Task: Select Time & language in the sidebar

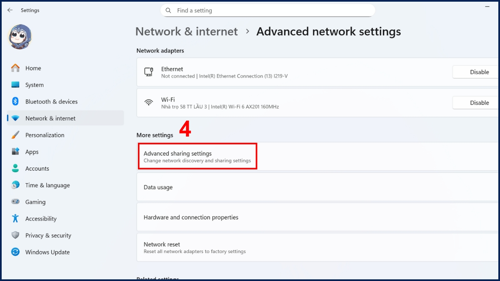Action: pos(15,185)
